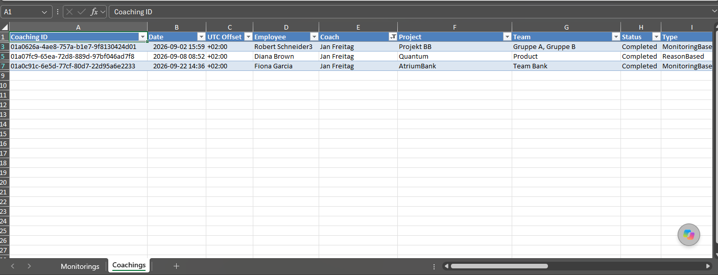Screen dimensions: 718x275
Task: Open the Status filter dropdown
Action: click(x=656, y=37)
